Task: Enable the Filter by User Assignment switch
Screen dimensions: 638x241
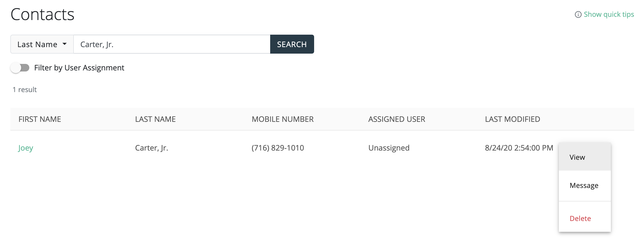Action: click(x=20, y=68)
